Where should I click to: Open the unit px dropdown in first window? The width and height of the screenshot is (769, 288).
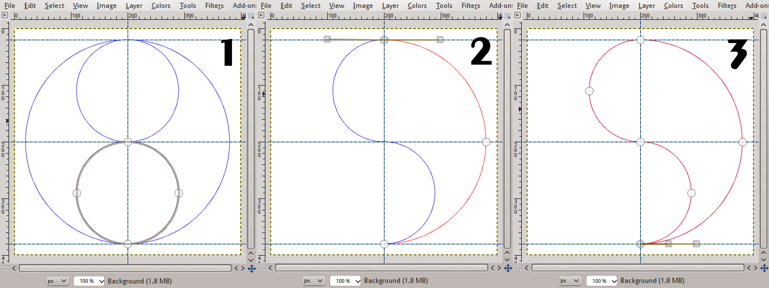[x=57, y=281]
